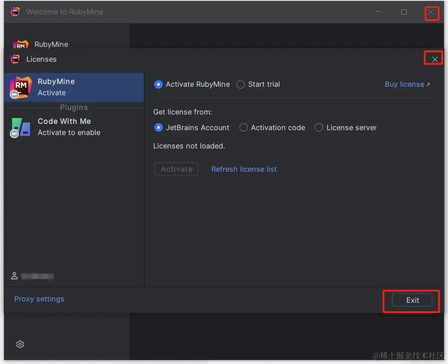
Task: Click the RubyMine logo in Welcome window sidebar
Action: [x=21, y=45]
